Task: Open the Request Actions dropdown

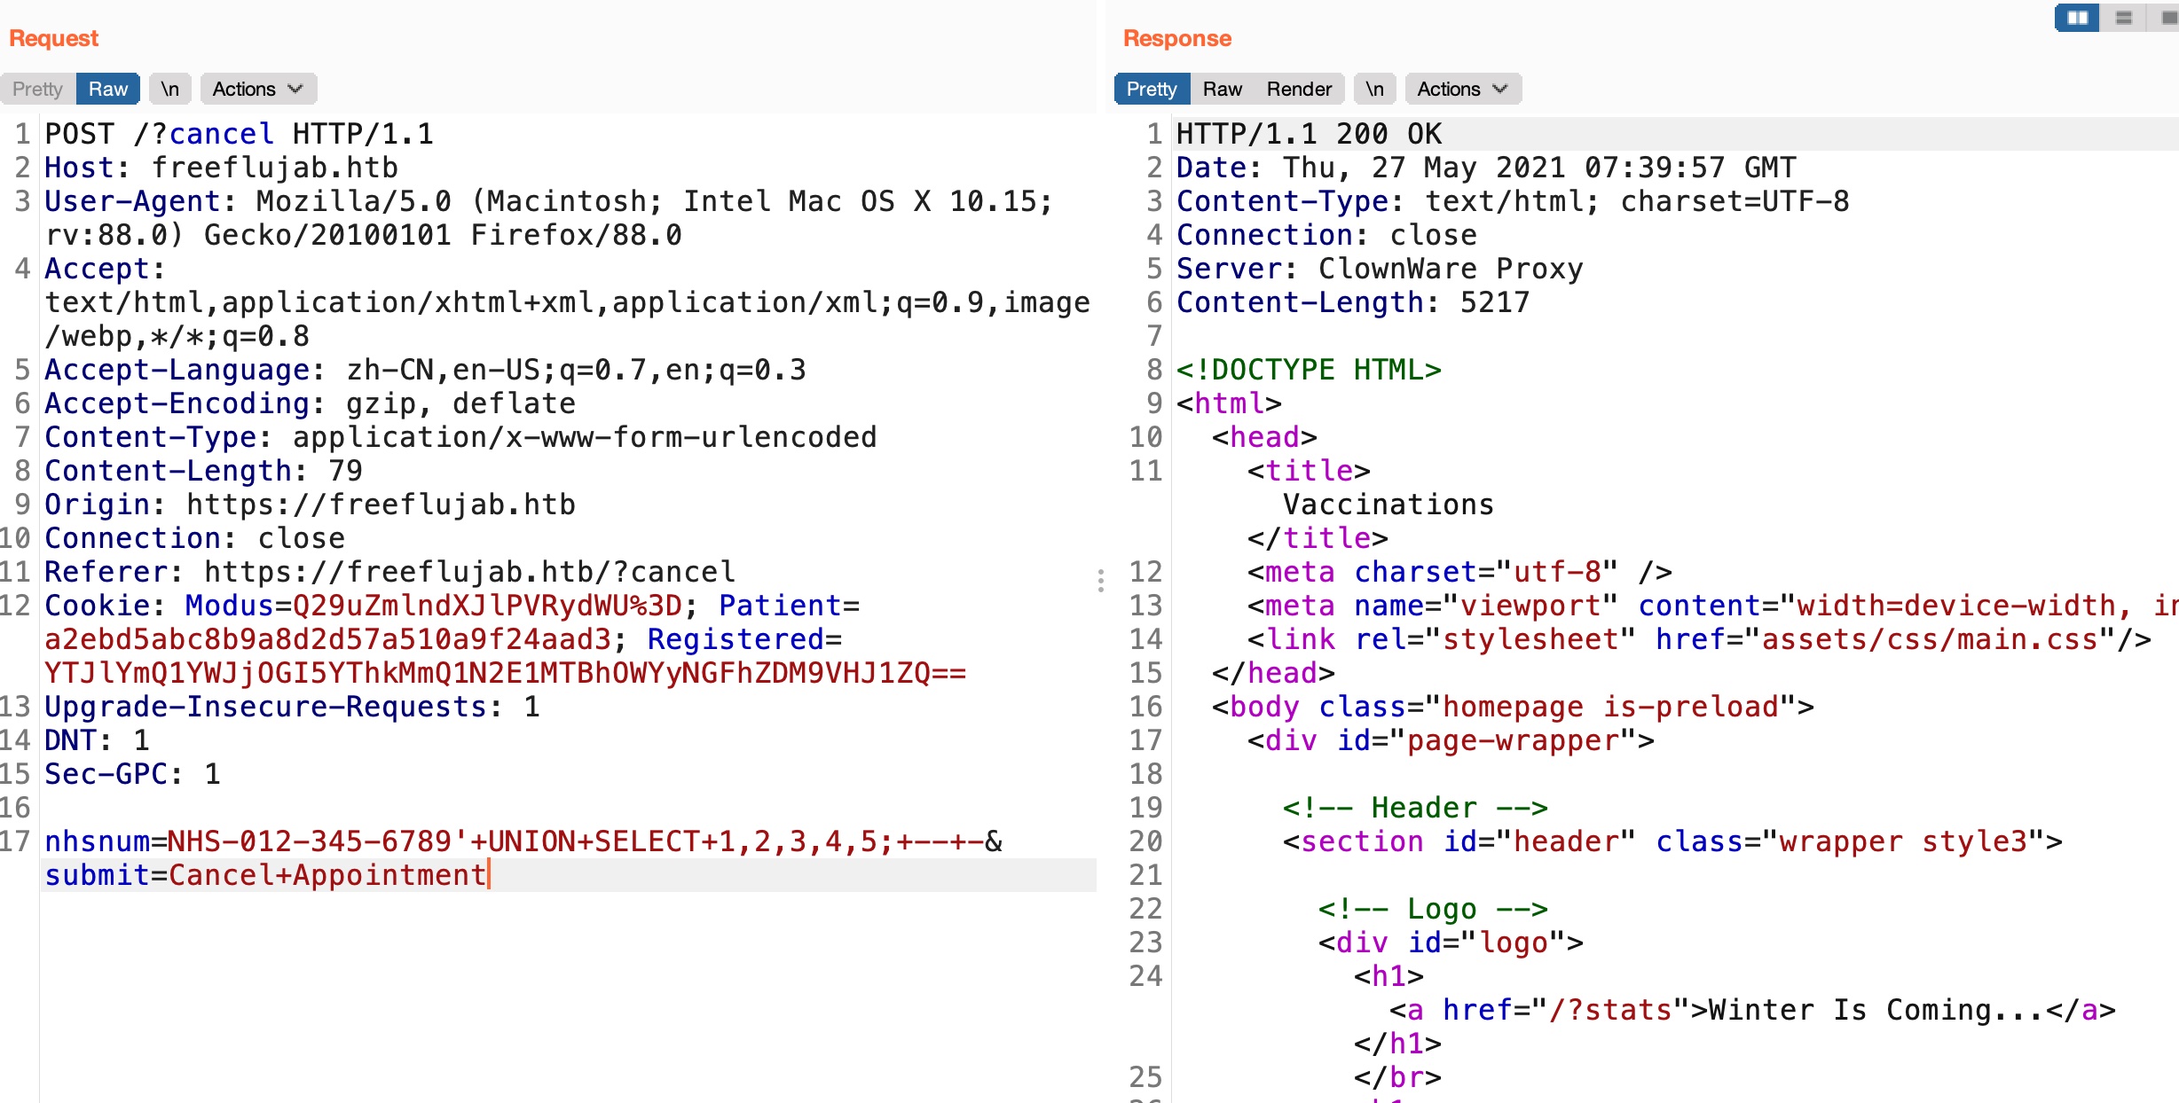Action: [x=257, y=89]
